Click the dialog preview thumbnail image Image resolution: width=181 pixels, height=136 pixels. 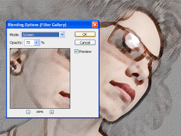[x=40, y=78]
